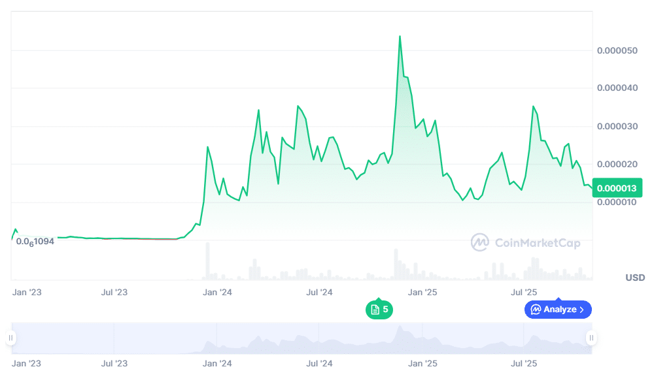Click the Analyze button label

click(x=560, y=310)
